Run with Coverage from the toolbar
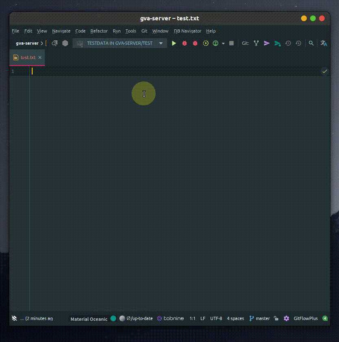The image size is (339, 342). [206, 43]
